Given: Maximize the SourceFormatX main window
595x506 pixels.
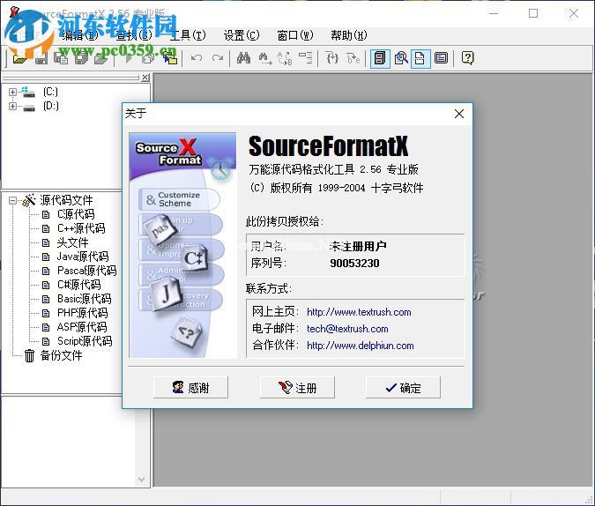Looking at the screenshot, I should [x=533, y=14].
